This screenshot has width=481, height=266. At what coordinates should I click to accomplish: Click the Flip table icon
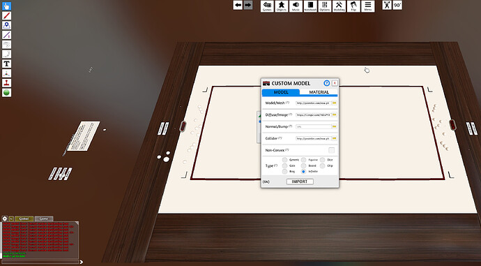353,6
